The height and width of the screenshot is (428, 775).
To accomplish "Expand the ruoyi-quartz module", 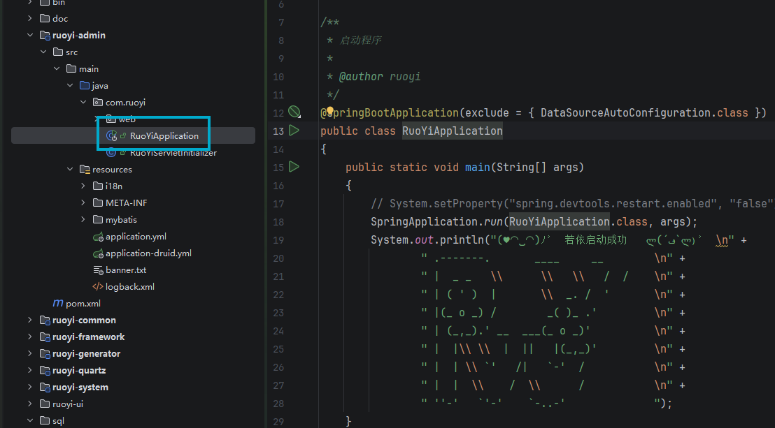I will (30, 370).
